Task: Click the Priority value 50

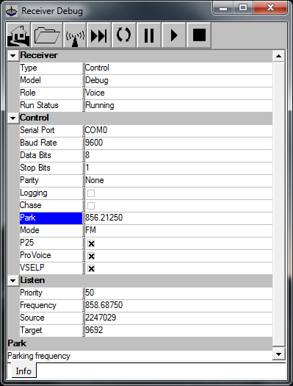Action: click(90, 293)
